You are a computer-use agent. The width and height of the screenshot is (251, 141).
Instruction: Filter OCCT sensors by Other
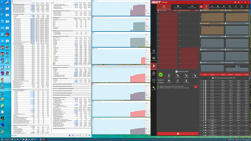pos(247,6)
